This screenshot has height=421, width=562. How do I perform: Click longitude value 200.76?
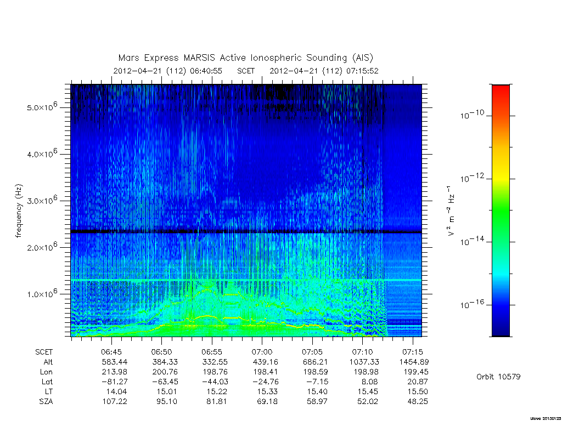165,372
